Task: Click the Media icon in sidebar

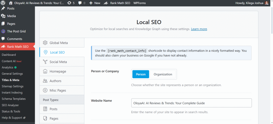Action: coord(3,16)
